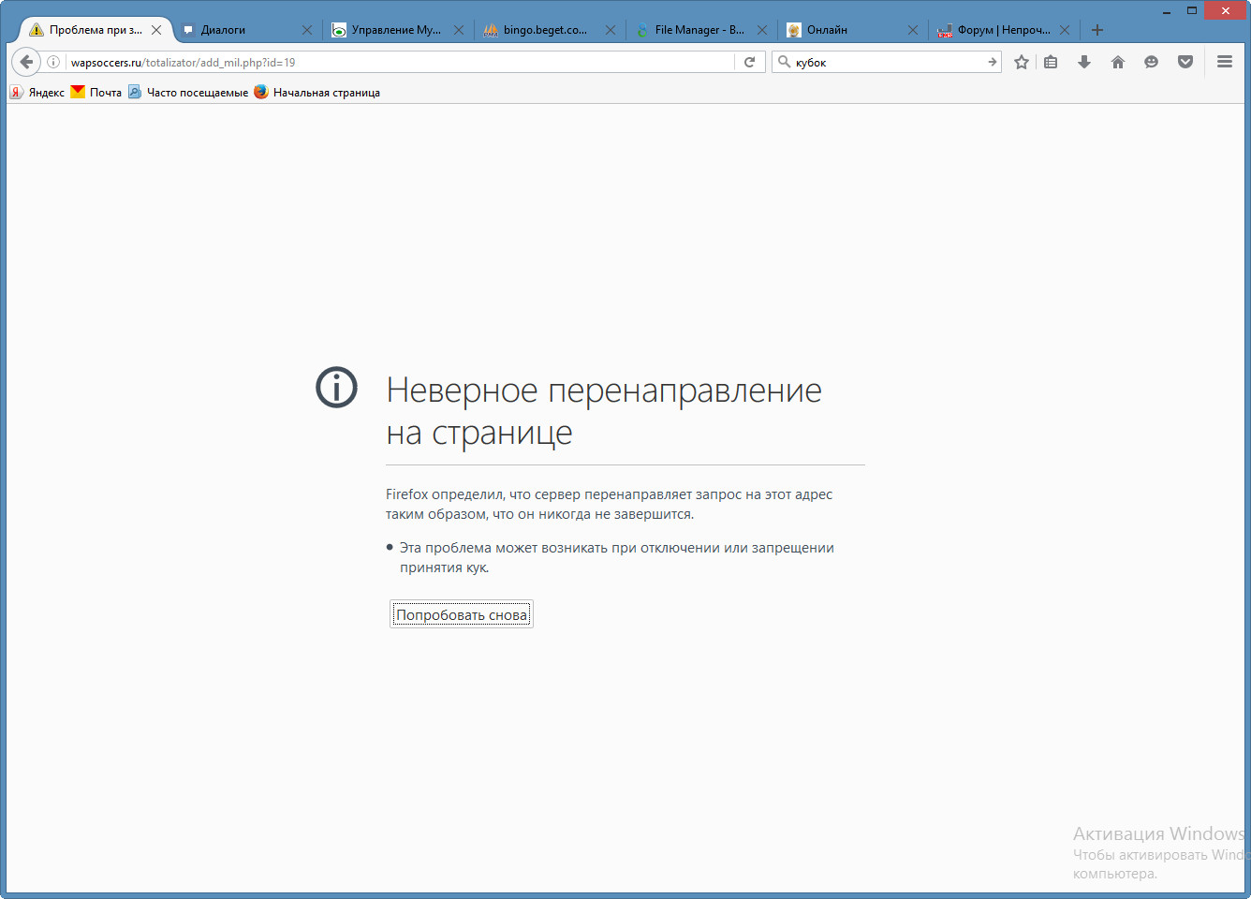Screen dimensions: 1251x899
Task: Submit search with the arrow button
Action: [992, 62]
